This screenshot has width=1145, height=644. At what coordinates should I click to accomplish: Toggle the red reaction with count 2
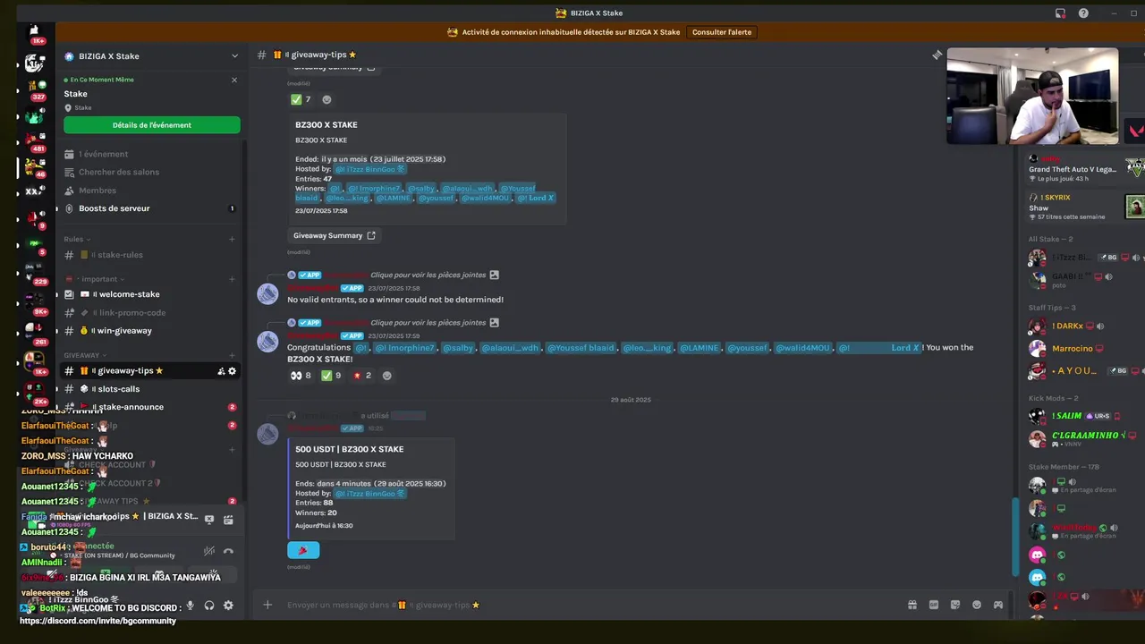[x=361, y=376]
